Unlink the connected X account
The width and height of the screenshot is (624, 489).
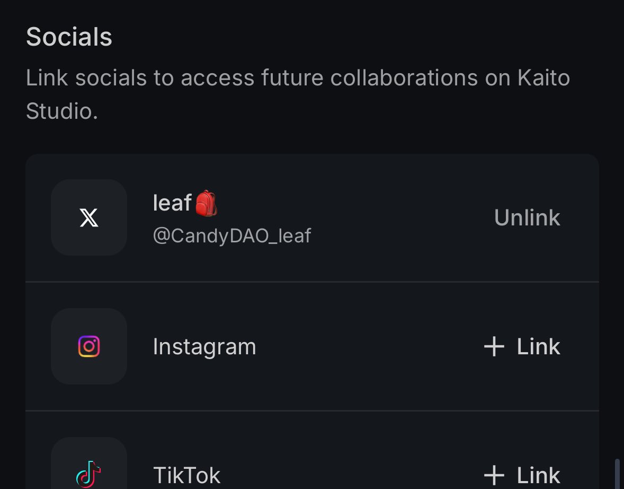point(527,217)
